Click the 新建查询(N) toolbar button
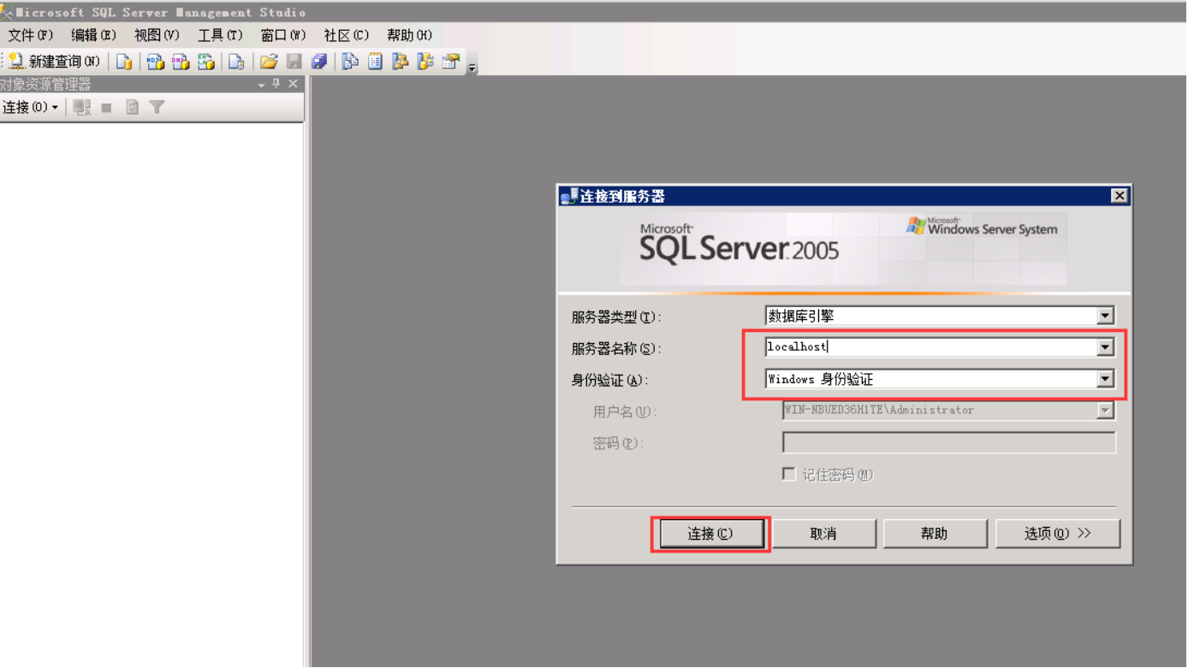Image resolution: width=1188 pixels, height=668 pixels. coord(55,62)
